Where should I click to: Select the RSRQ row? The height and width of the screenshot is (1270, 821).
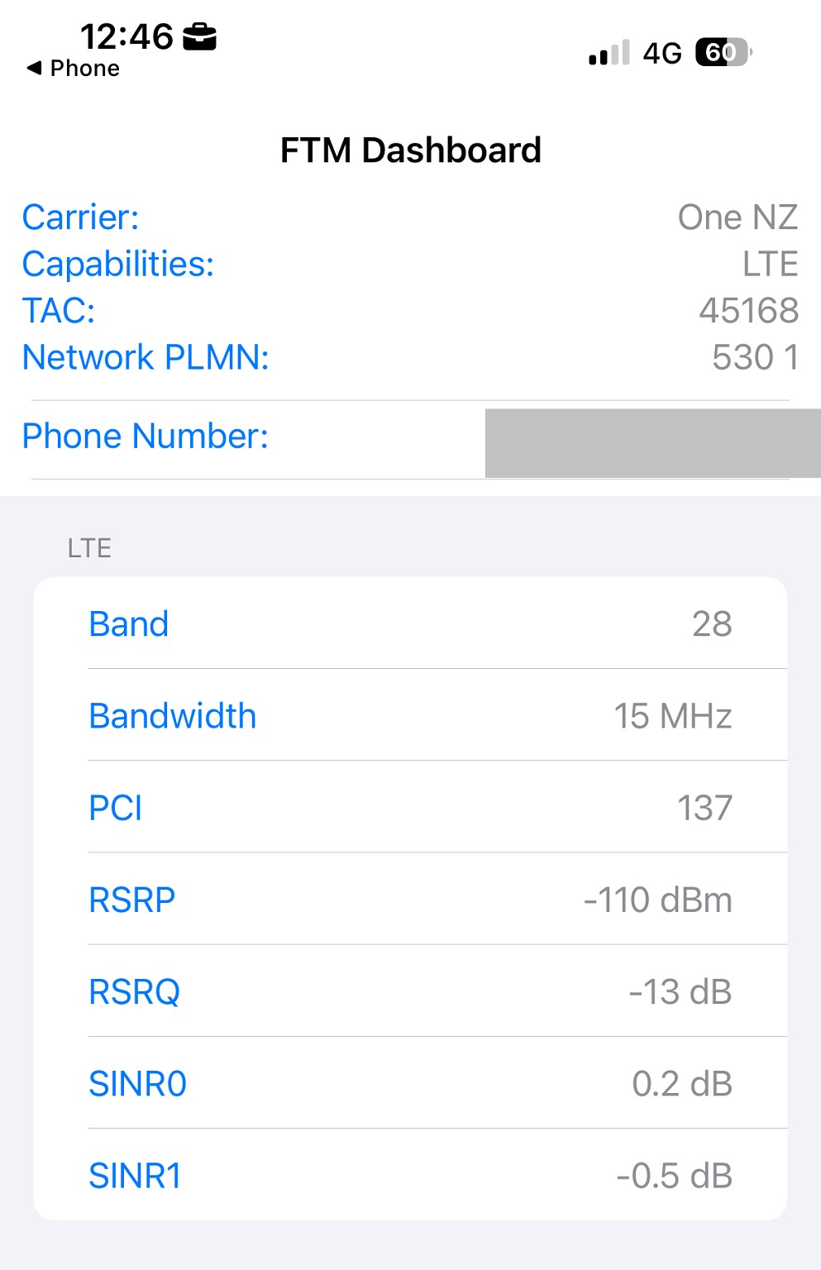pos(410,991)
